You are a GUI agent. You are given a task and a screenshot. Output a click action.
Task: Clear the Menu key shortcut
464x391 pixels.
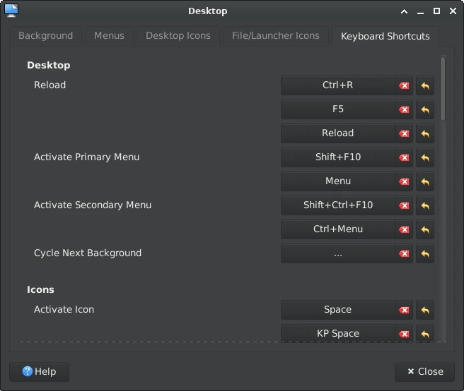[404, 181]
